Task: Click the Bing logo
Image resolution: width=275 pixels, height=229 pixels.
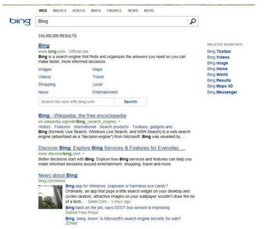Action: tap(20, 22)
